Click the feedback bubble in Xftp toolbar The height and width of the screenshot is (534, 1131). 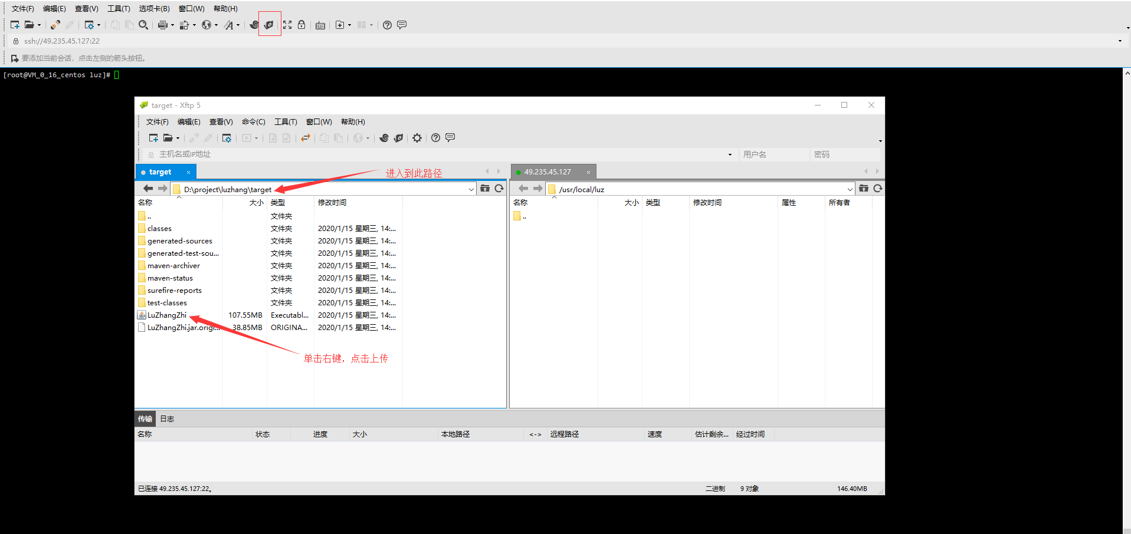pos(450,138)
